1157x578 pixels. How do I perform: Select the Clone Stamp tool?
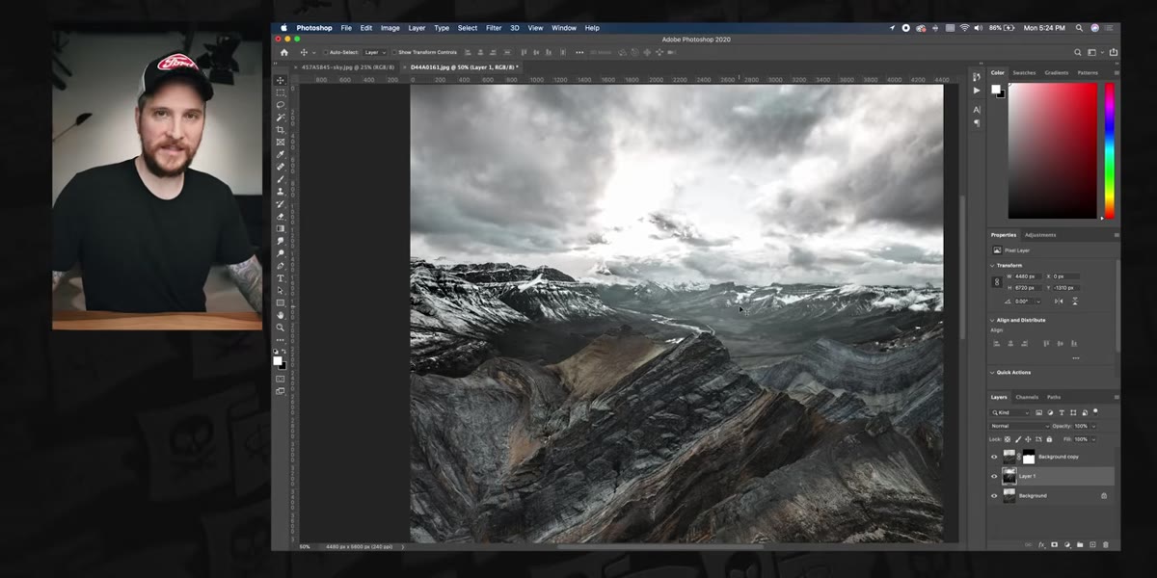pyautogui.click(x=281, y=191)
